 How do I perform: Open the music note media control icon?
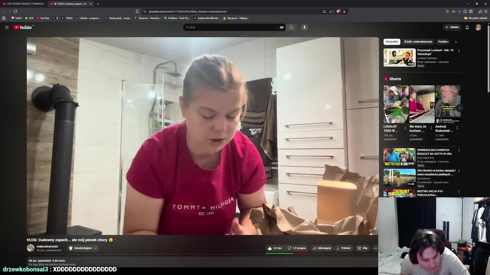pyautogui.click(x=480, y=11)
